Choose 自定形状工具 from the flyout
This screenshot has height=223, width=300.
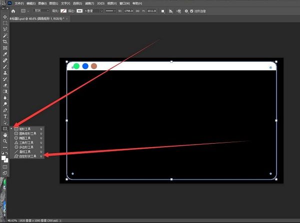click(x=28, y=156)
